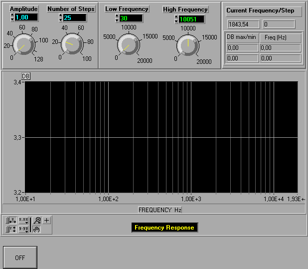Click the Amplitude label
Image resolution: width=308 pixels, height=269 pixels.
(x=24, y=9)
